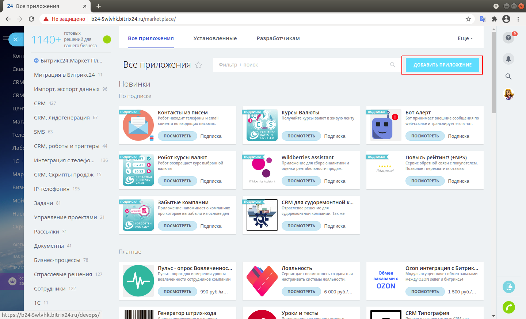Open the Ozon integration app icon
526x319 pixels.
[386, 281]
